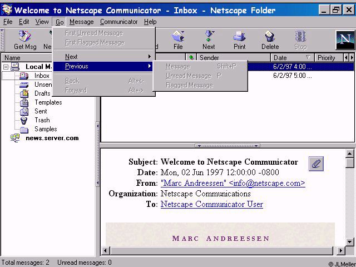Open the Message menu

[x=82, y=22]
